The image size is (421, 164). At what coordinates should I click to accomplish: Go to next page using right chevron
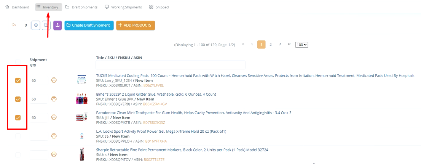coord(280,44)
